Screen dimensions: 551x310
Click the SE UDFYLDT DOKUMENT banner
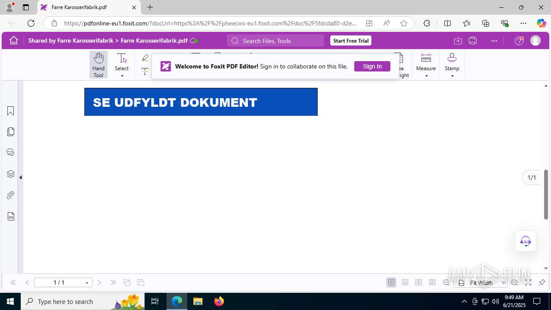click(x=201, y=102)
